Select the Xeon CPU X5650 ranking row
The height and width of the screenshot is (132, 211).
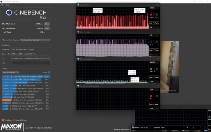26,94
